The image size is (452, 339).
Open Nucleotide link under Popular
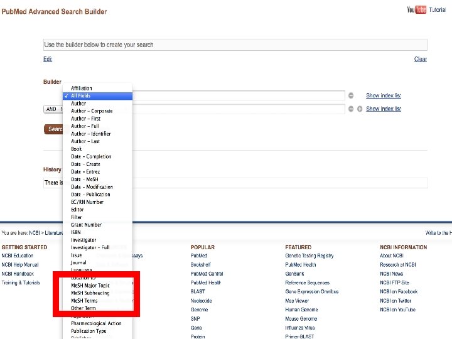[x=202, y=301]
